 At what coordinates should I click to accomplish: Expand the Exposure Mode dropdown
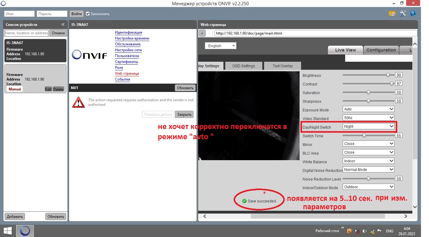368,109
